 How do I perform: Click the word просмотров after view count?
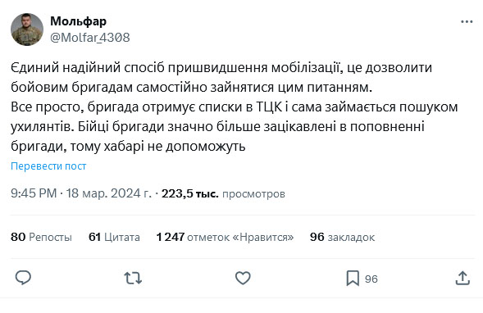coord(253,194)
